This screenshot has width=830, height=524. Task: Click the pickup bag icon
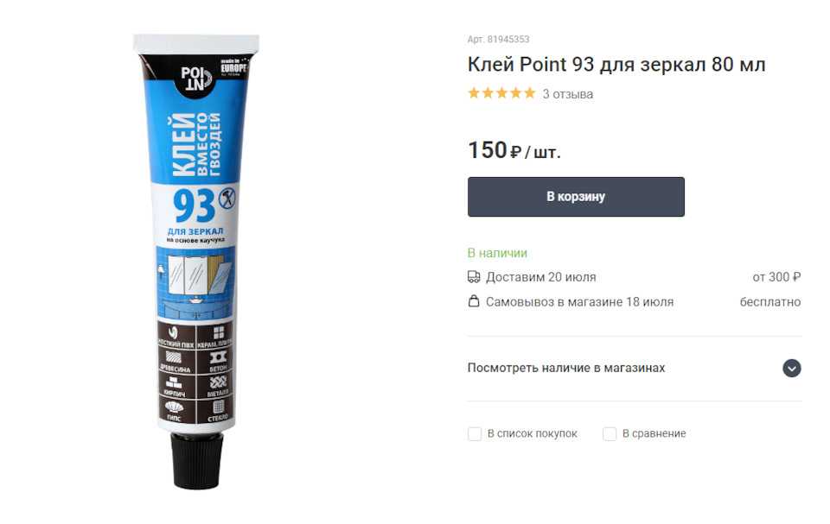tap(474, 301)
